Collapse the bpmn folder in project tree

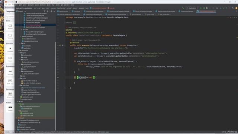[19, 53]
